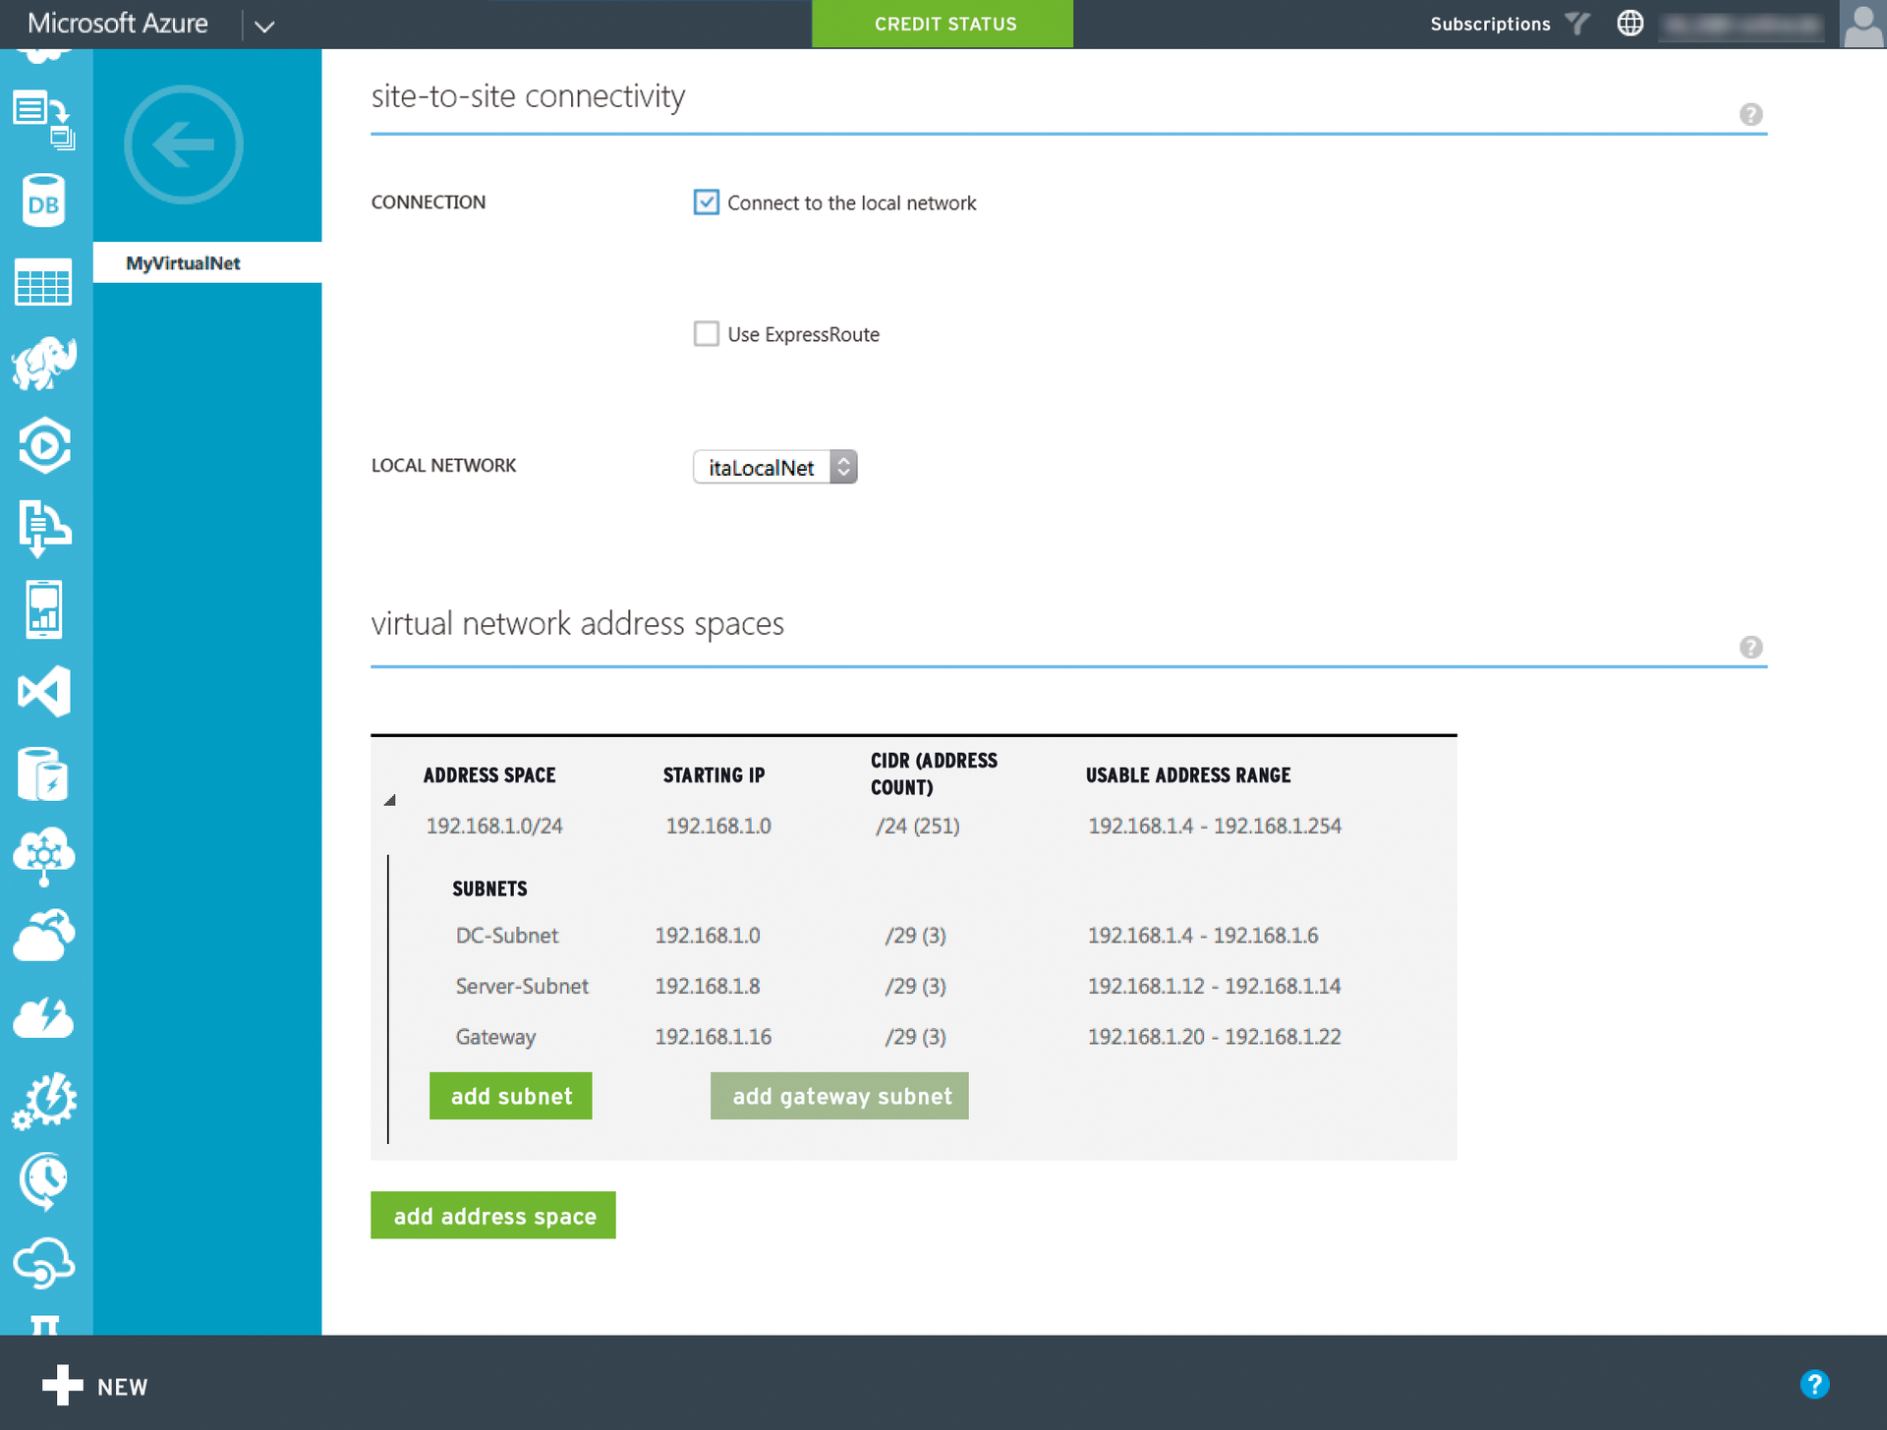Image resolution: width=1887 pixels, height=1430 pixels.
Task: Open the CREDIT STATUS tab
Action: click(943, 24)
